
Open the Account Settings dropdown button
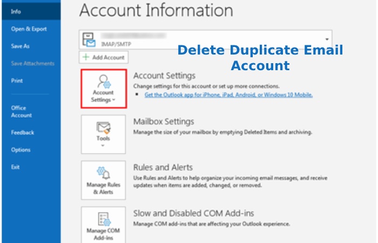[104, 89]
